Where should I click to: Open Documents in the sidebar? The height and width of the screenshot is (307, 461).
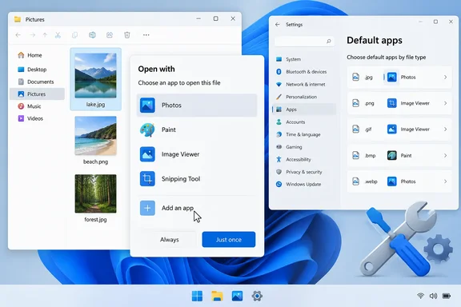(x=37, y=82)
